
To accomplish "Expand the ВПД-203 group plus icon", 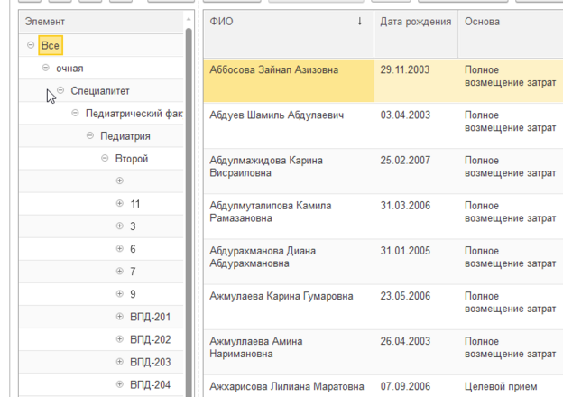I will click(x=119, y=362).
